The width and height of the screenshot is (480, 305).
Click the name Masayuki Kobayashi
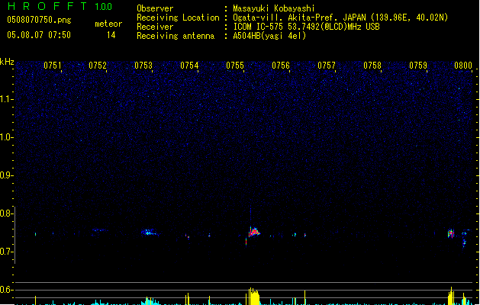click(x=274, y=8)
